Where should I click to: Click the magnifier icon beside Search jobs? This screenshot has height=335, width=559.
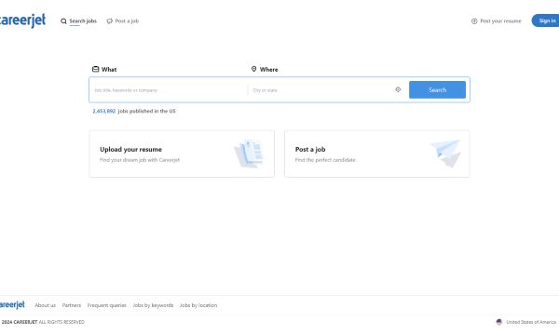[x=63, y=21]
